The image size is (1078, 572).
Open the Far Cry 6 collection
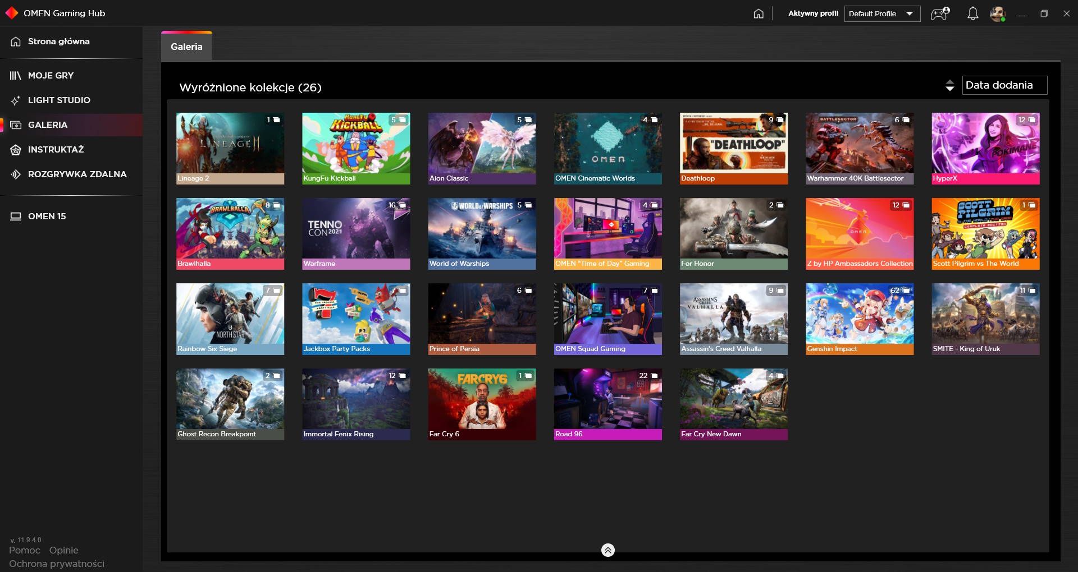(482, 404)
